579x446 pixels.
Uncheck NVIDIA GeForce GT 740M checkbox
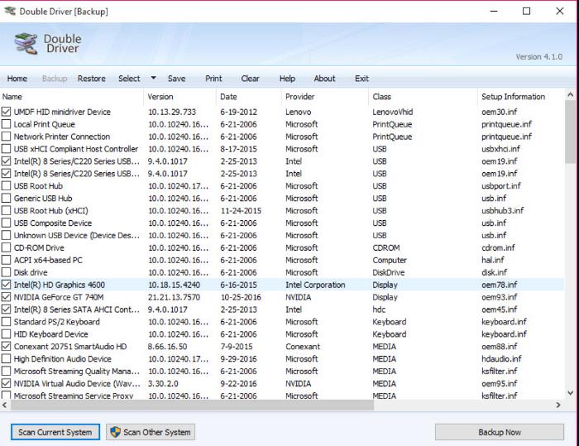tap(6, 297)
